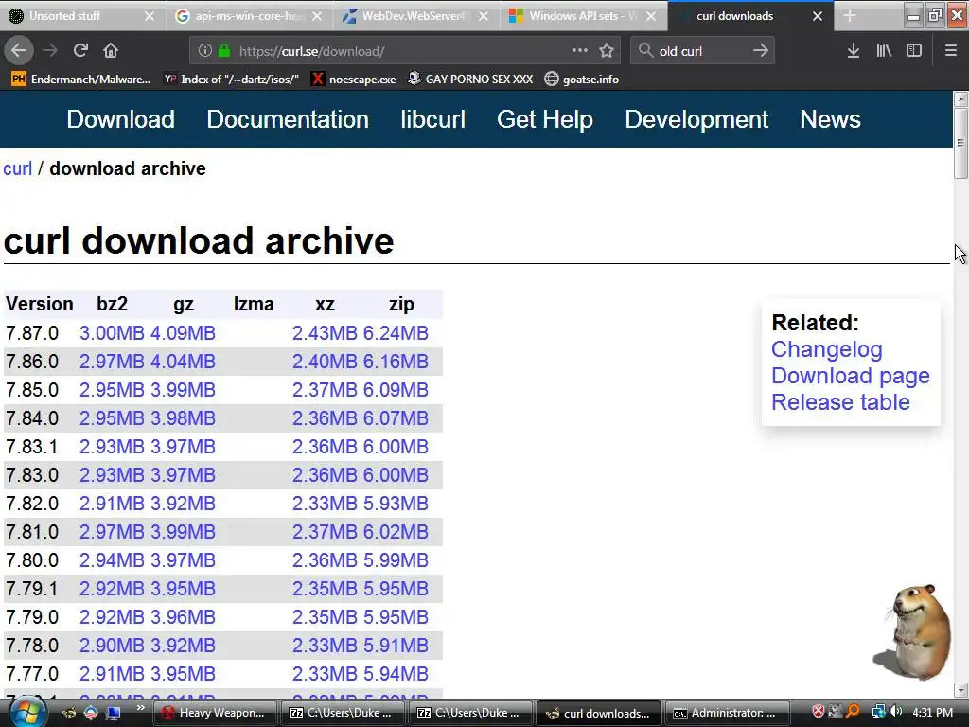
Task: Close the Windows API sets tab
Action: coord(651,16)
